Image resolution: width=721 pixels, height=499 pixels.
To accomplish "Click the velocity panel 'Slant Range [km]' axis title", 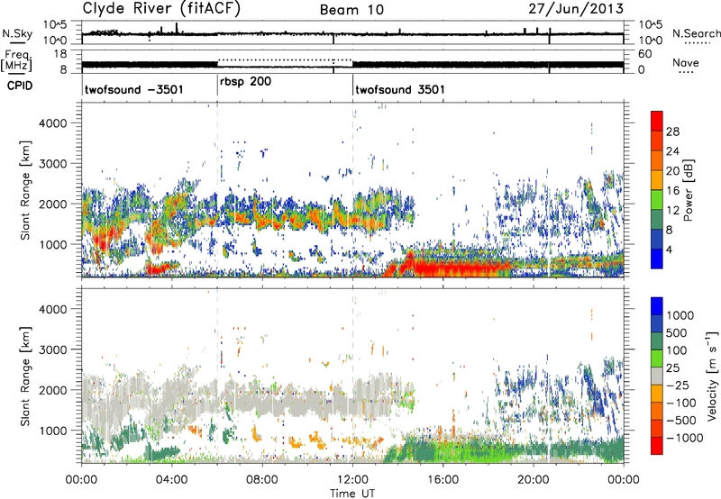I will click(25, 377).
